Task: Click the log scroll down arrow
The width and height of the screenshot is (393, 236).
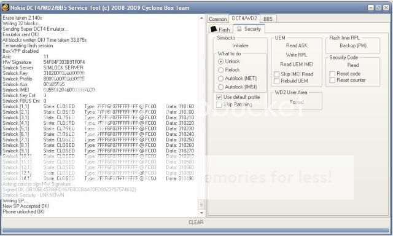Action: click(x=201, y=213)
